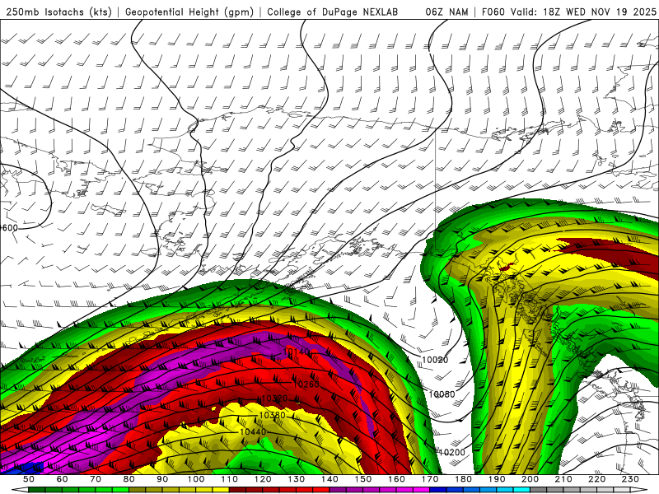Click the 'Geopotential Height (gpm)' header text

[x=189, y=12]
